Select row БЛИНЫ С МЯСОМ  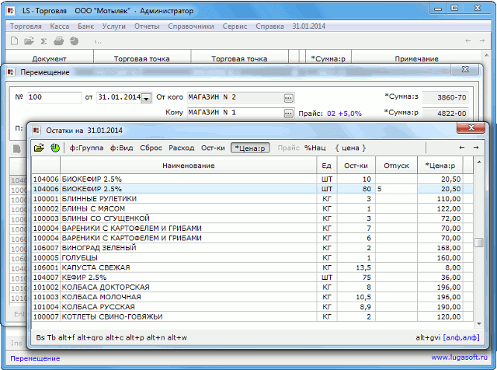point(252,209)
